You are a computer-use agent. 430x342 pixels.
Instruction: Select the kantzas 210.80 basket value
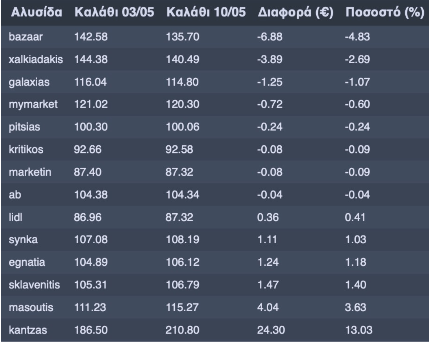coord(182,330)
